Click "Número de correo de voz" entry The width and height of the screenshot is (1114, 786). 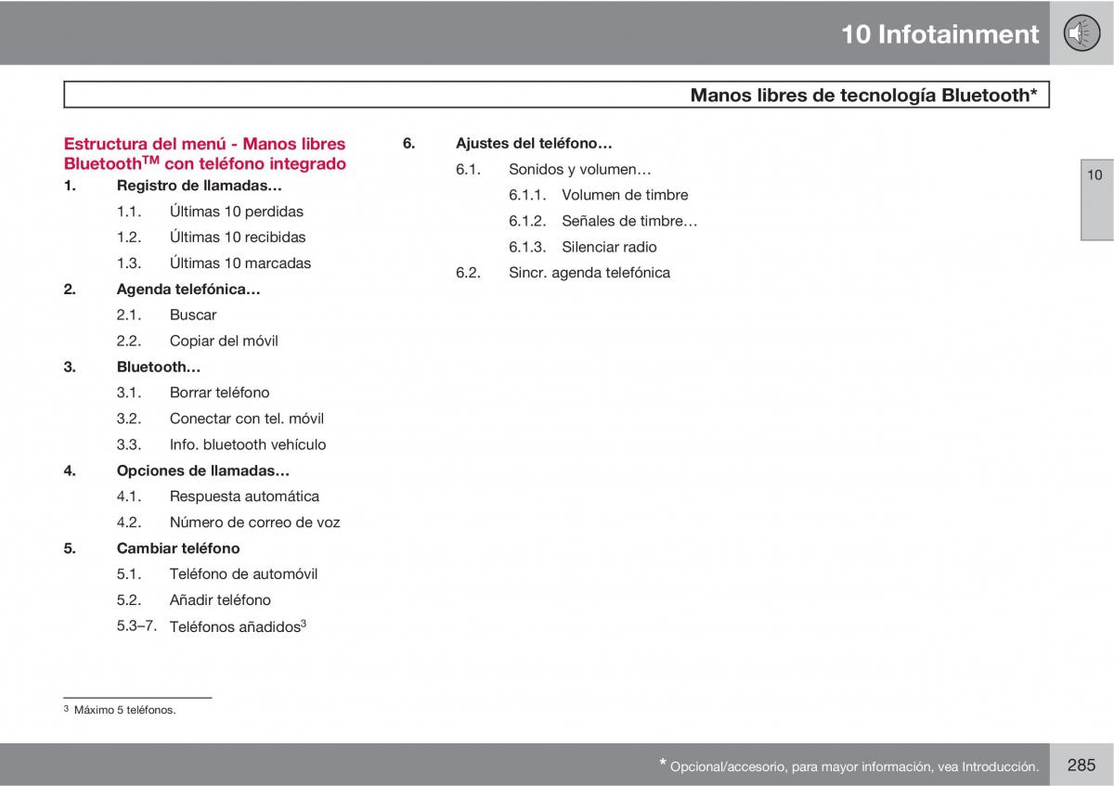point(255,523)
